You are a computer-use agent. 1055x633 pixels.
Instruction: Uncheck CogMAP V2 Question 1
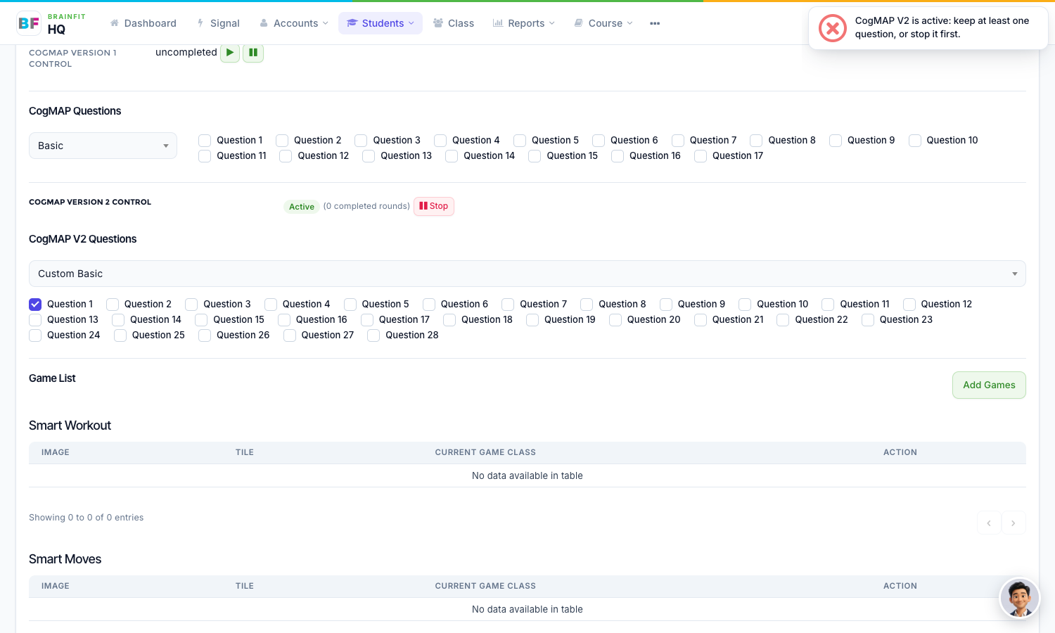click(35, 305)
